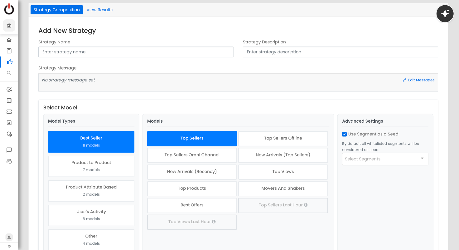Pick the Top Sellers Omni Channel model
Image resolution: width=459 pixels, height=250 pixels.
tap(192, 155)
